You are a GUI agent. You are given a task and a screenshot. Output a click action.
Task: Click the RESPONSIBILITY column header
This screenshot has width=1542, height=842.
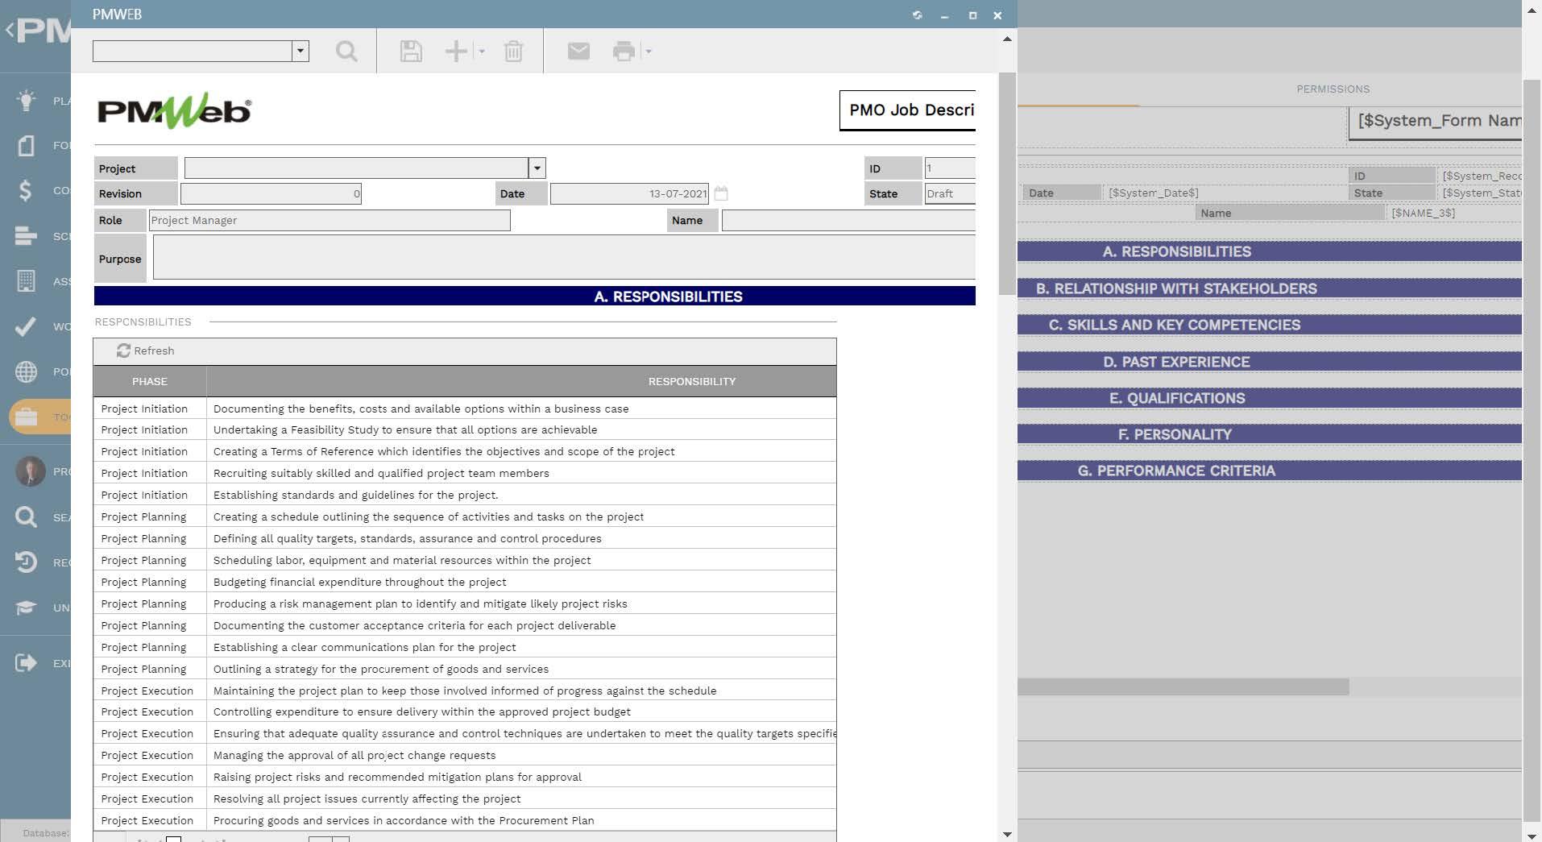pyautogui.click(x=691, y=382)
